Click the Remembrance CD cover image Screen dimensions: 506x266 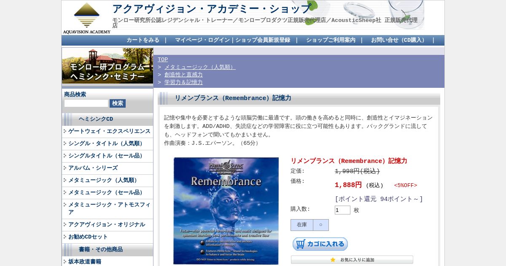coord(226,211)
